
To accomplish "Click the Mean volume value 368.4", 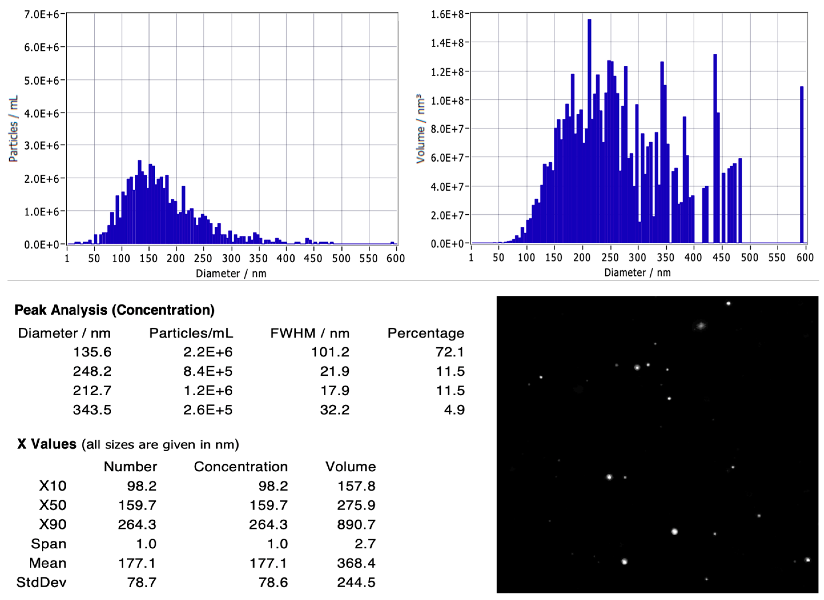I will (356, 563).
